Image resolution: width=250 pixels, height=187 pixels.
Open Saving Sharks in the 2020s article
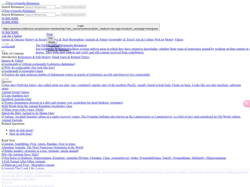[x=19, y=179]
